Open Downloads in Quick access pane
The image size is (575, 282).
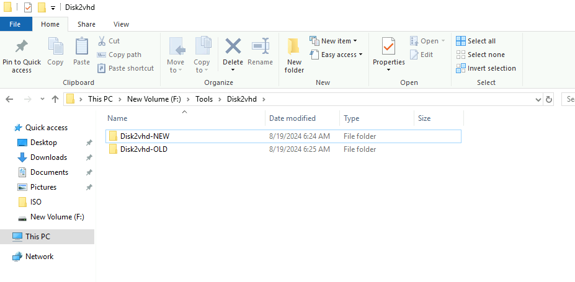click(x=48, y=157)
